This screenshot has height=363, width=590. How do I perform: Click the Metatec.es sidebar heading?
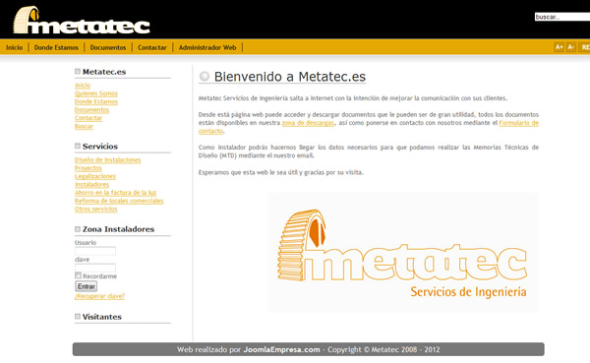104,72
